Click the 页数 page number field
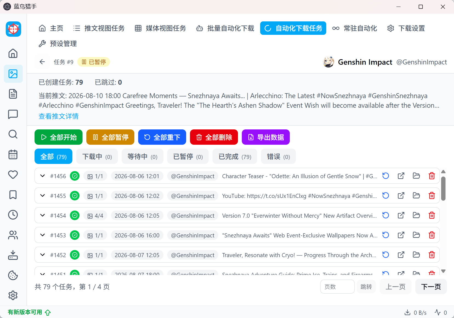The height and width of the screenshot is (318, 454). (337, 287)
